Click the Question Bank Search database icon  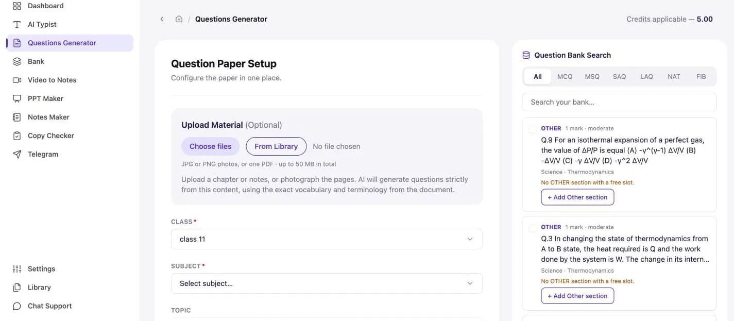pyautogui.click(x=526, y=55)
